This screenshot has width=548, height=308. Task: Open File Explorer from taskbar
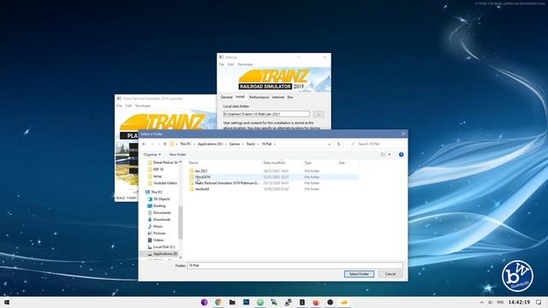tap(232, 302)
